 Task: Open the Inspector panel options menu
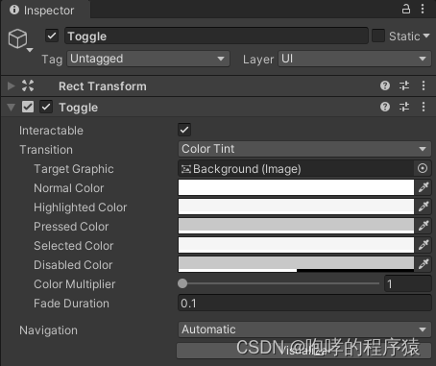[423, 9]
